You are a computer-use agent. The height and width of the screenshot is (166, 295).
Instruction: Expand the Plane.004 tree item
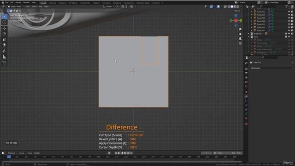click(x=252, y=21)
